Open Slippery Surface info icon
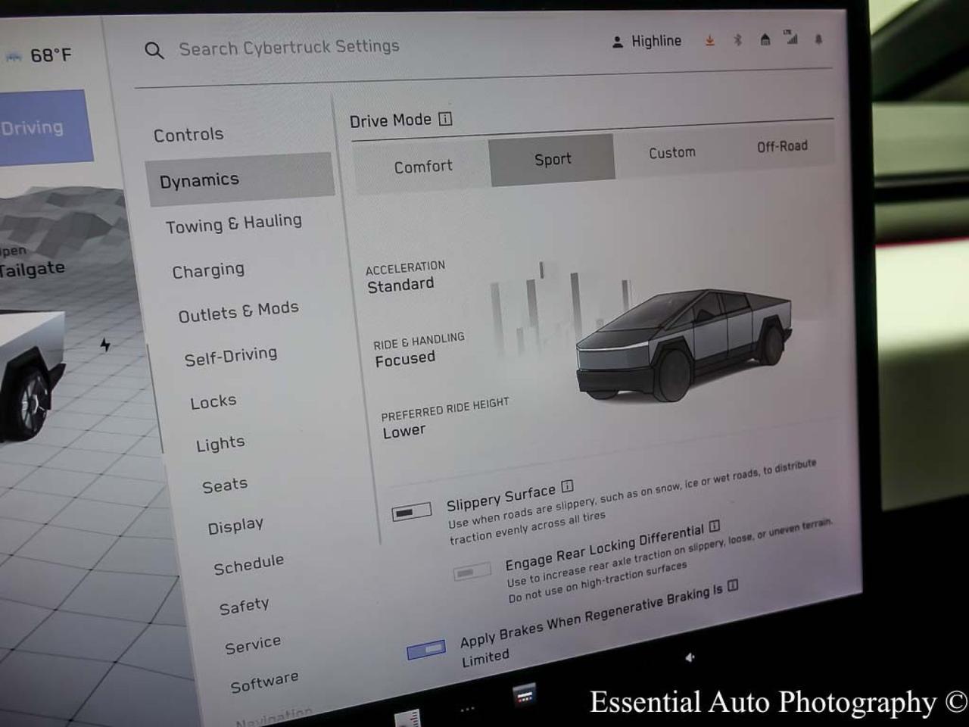The width and height of the screenshot is (969, 727). [x=567, y=485]
